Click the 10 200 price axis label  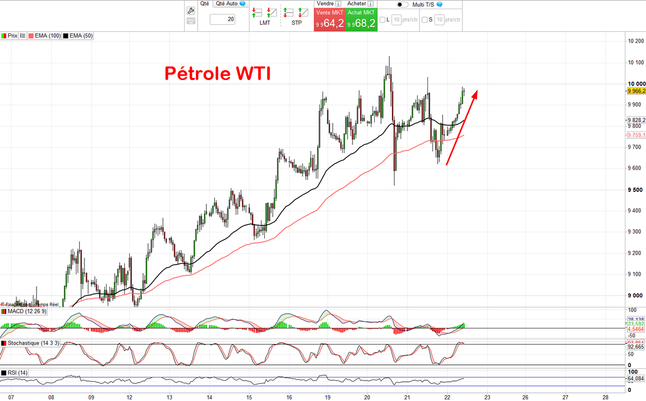[x=636, y=41]
